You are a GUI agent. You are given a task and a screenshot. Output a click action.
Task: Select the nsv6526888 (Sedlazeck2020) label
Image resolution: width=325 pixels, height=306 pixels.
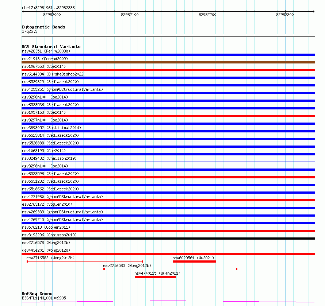click(x=50, y=143)
